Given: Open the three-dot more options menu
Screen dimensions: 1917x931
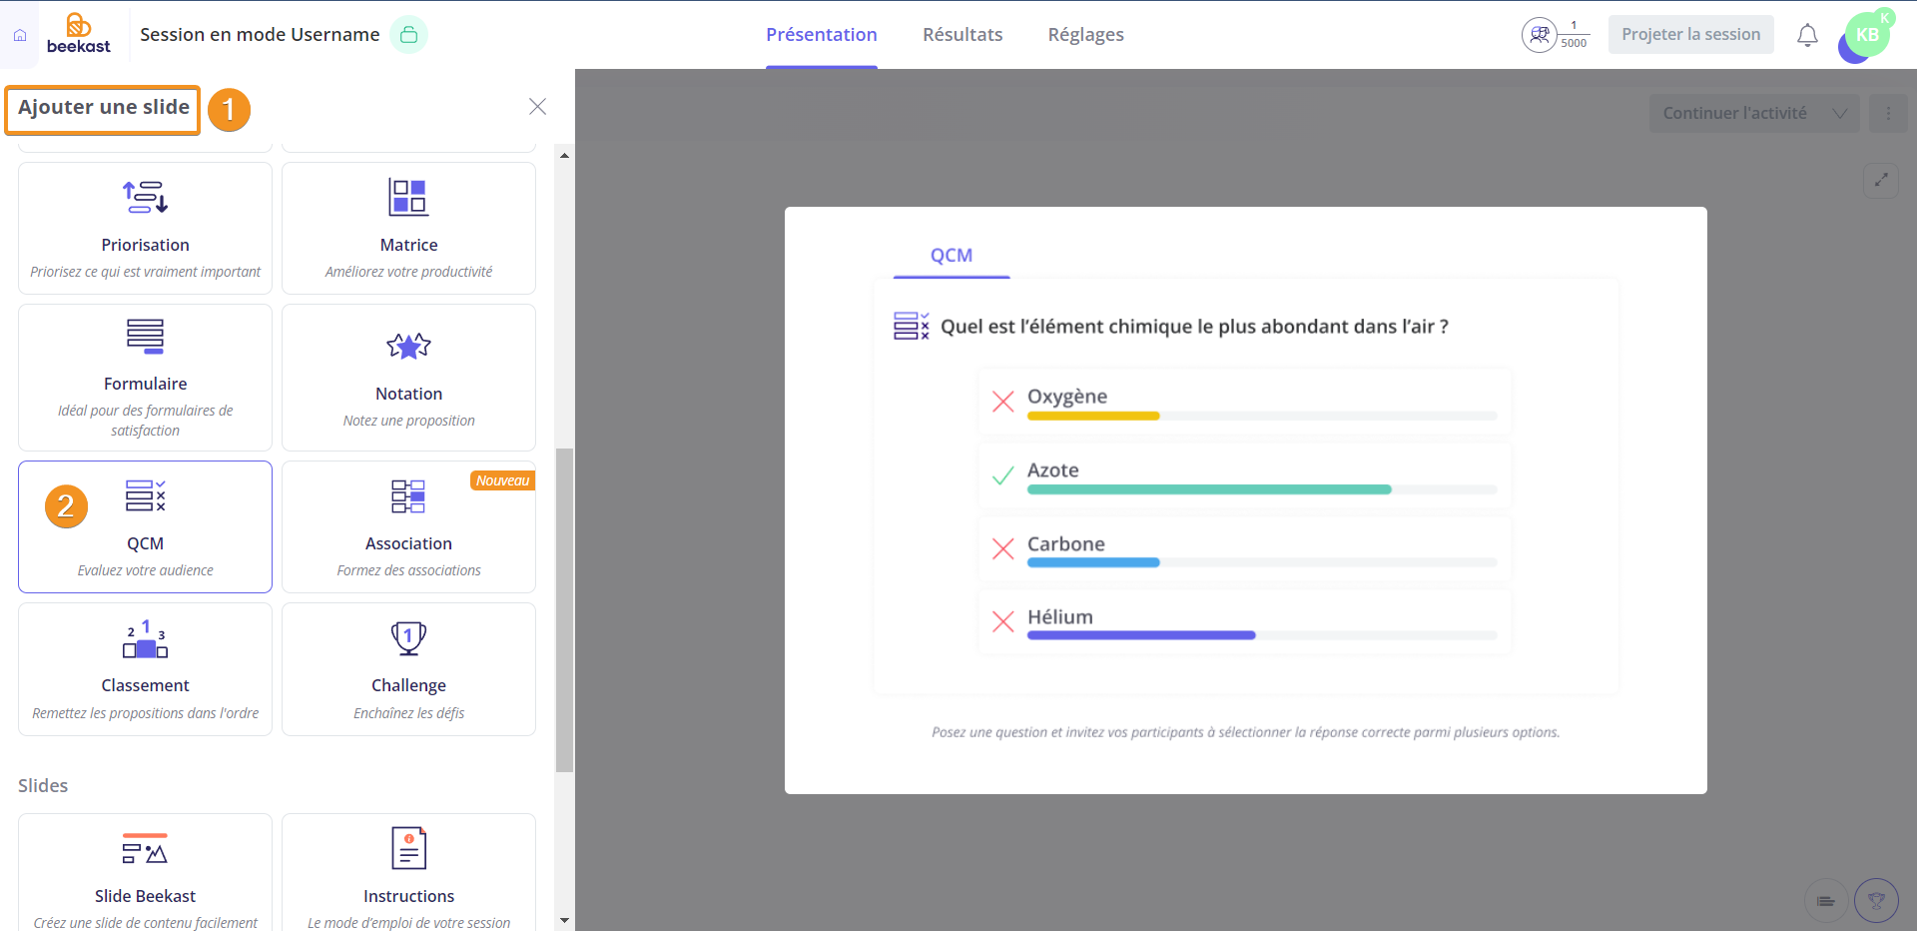Looking at the screenshot, I should [x=1888, y=113].
